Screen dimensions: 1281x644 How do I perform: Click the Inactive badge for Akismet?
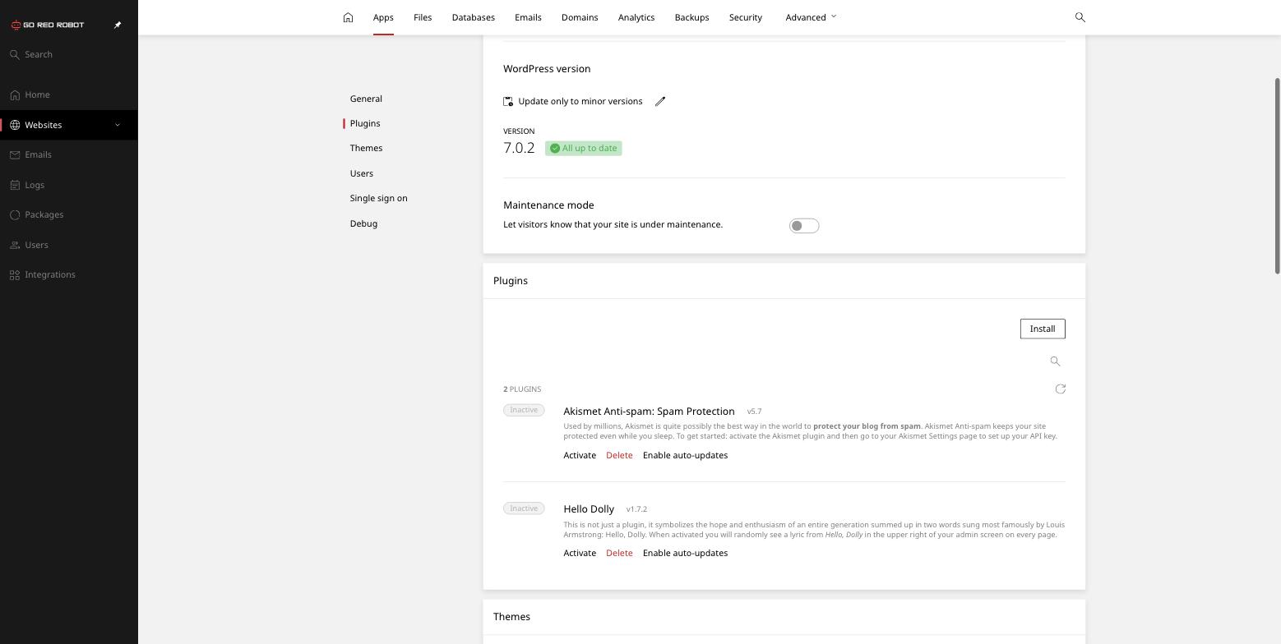[x=524, y=410]
